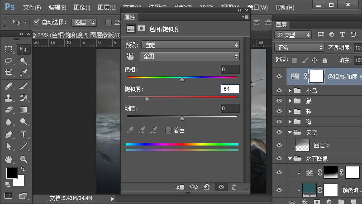Viewport: 362px width, 204px height.
Task: Enable the 着色 (Colorize) checkbox
Action: pyautogui.click(x=168, y=131)
